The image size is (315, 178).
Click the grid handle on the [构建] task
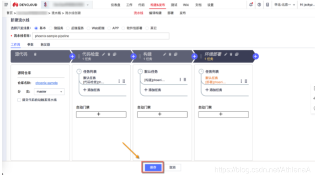coord(185,79)
